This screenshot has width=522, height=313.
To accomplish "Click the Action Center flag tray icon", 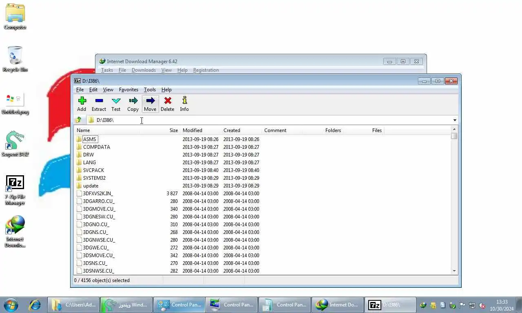I will pos(462,305).
